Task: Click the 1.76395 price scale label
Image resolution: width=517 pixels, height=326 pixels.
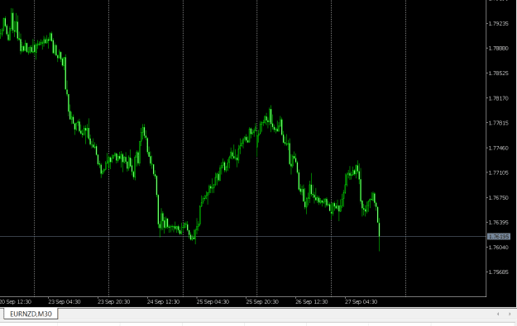Action: coord(499,223)
